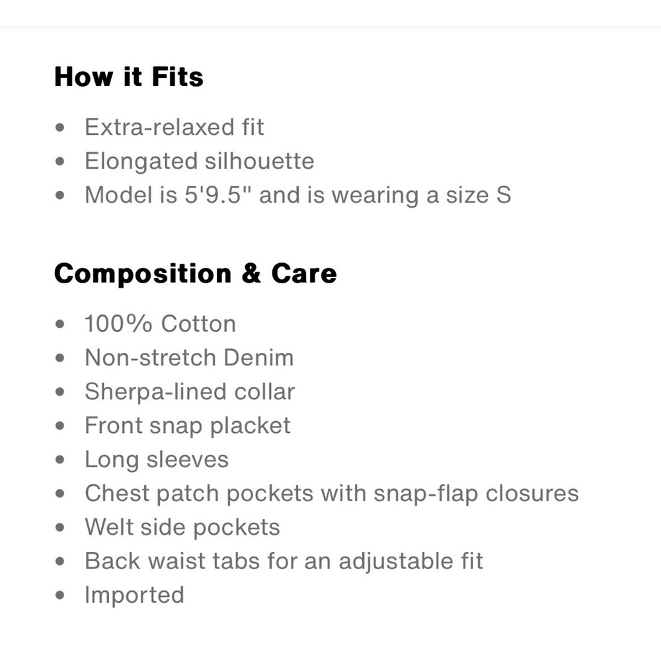Click the back waist tabs line
Image resolution: width=661 pixels, height=661 pixels.
[284, 561]
